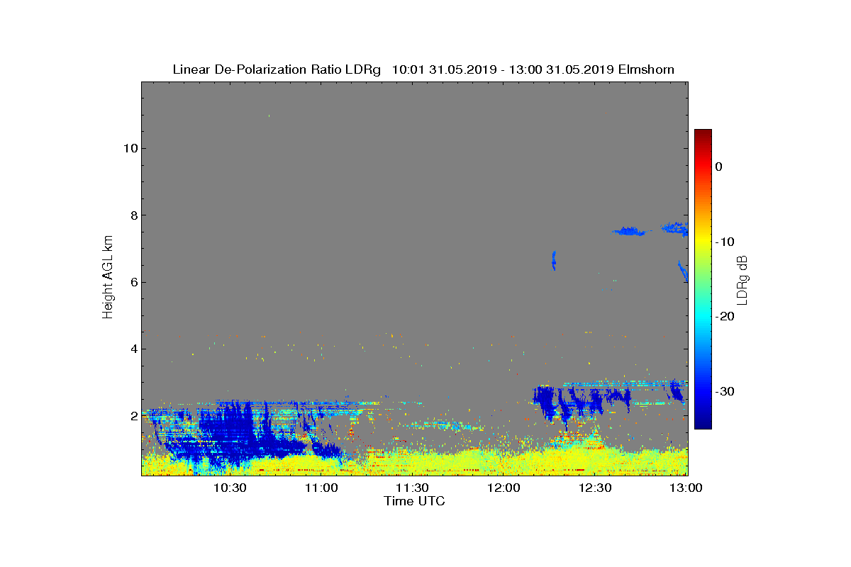Image resolution: width=851 pixels, height=567 pixels.
Task: Click the colorbar value 0
Action: point(718,167)
